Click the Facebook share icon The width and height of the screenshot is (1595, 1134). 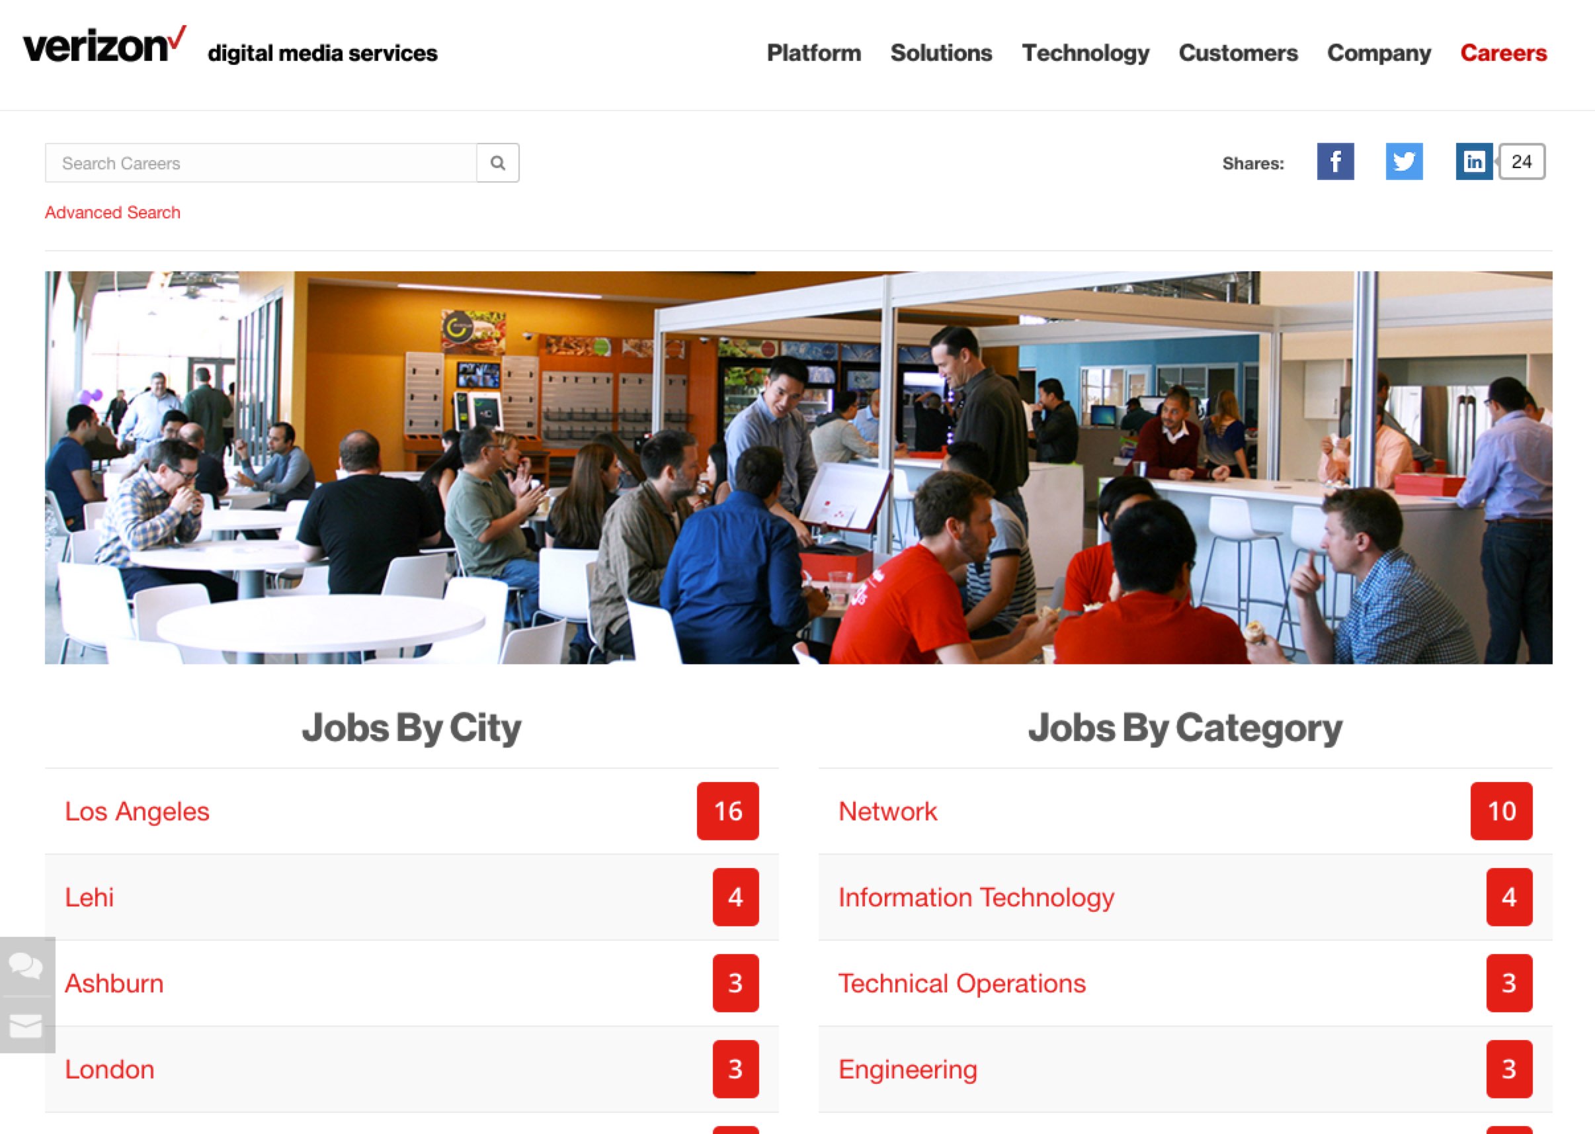[x=1335, y=161]
